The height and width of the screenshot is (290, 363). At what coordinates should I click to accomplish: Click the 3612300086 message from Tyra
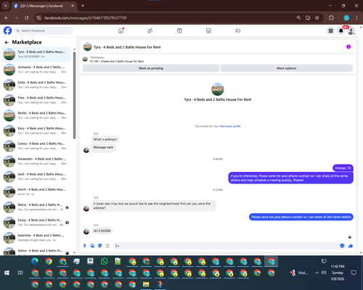(x=102, y=231)
